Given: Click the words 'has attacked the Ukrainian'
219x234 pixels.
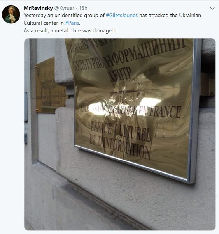Looking at the screenshot, I should pos(170,15).
